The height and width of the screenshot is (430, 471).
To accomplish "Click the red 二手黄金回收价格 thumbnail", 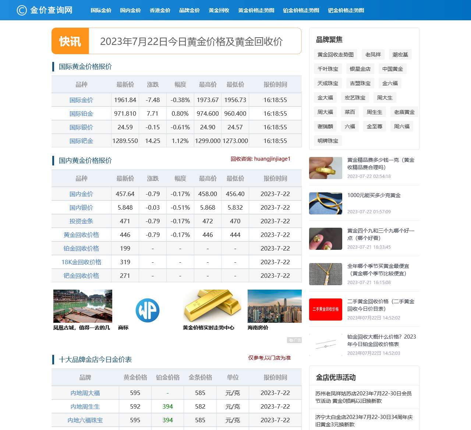I will click(326, 310).
